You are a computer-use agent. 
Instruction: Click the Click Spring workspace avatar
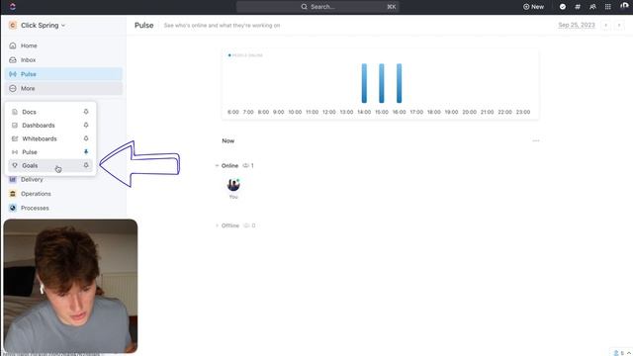pyautogui.click(x=13, y=25)
